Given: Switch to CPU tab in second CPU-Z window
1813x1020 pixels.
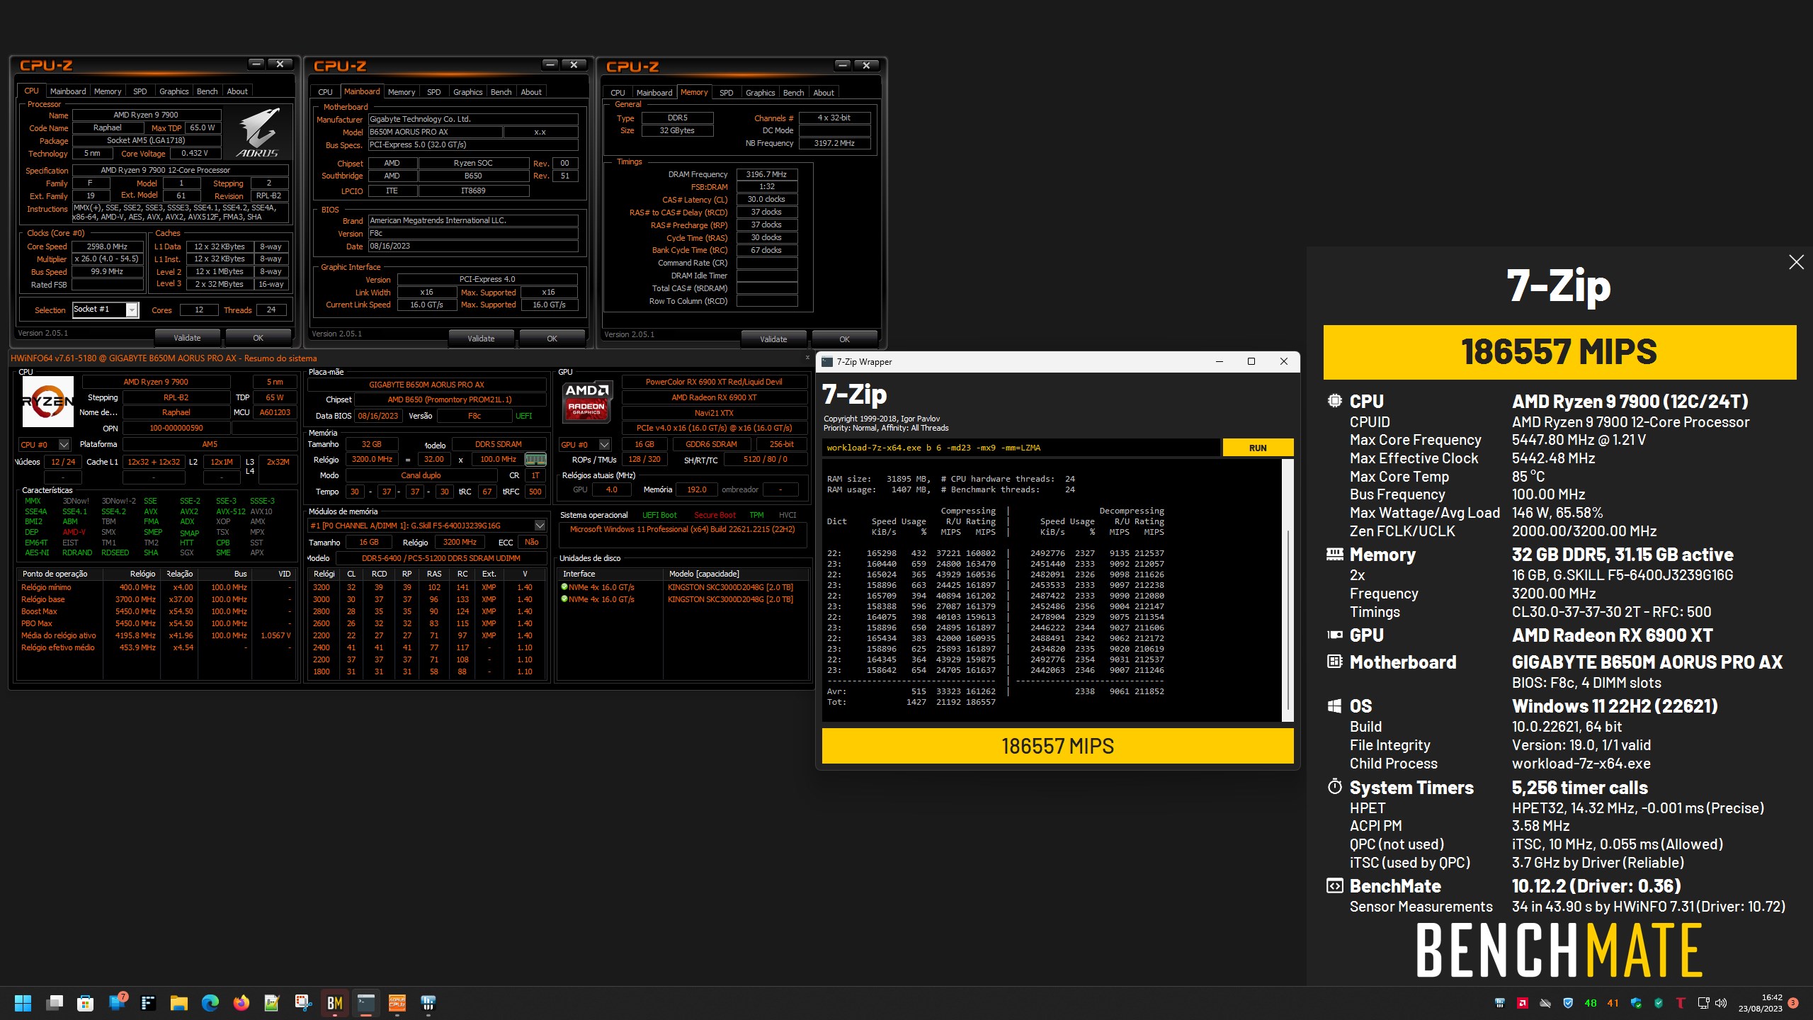Looking at the screenshot, I should (x=325, y=92).
